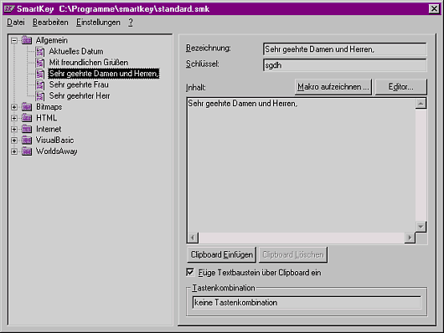Expand the VisualBasic tree node
This screenshot has width=444, height=333.
14,141
